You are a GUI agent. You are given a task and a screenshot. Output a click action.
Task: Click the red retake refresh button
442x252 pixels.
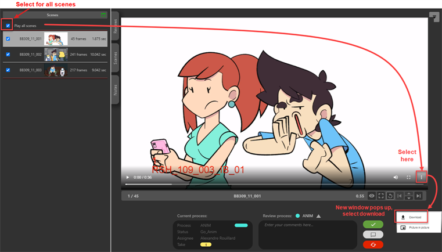[373, 244]
